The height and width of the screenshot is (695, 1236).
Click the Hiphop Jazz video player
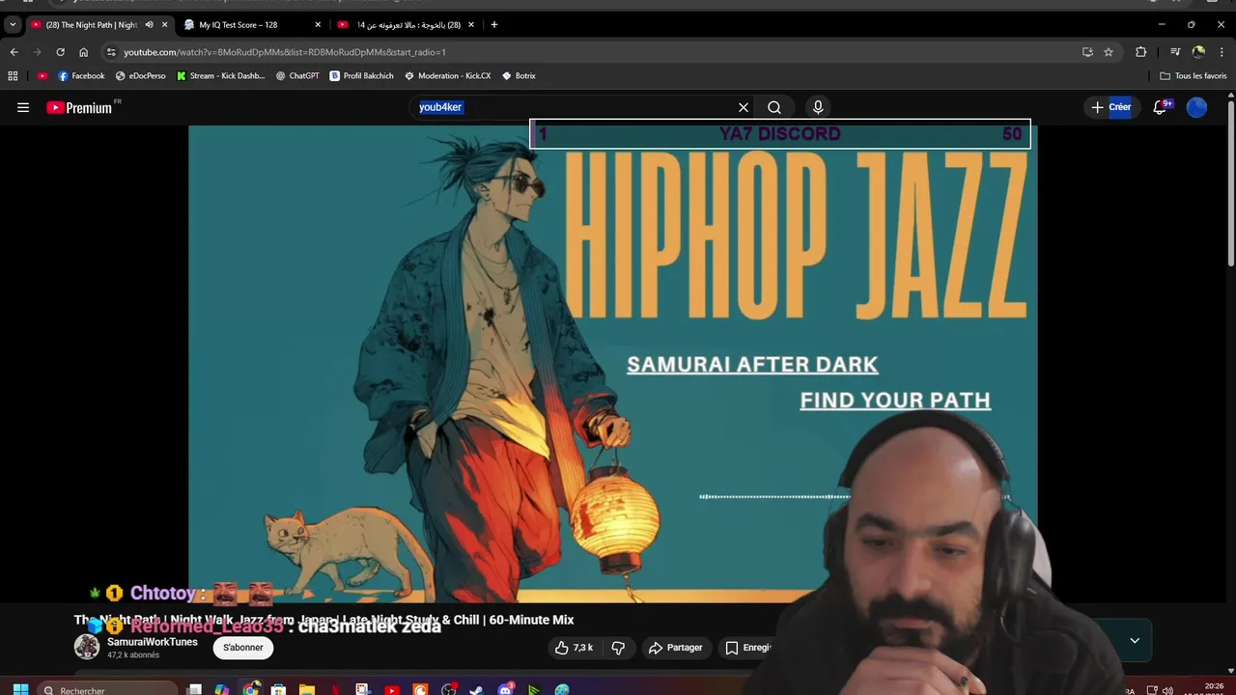click(x=612, y=363)
